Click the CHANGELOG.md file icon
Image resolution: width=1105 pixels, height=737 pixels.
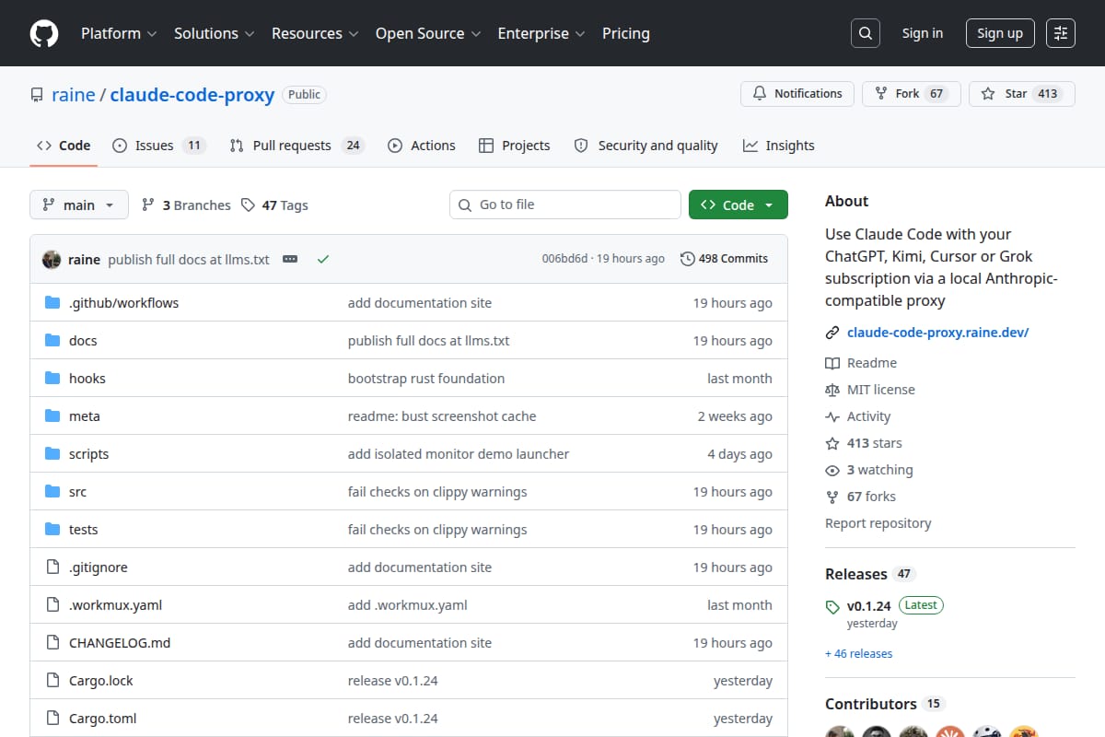point(52,643)
